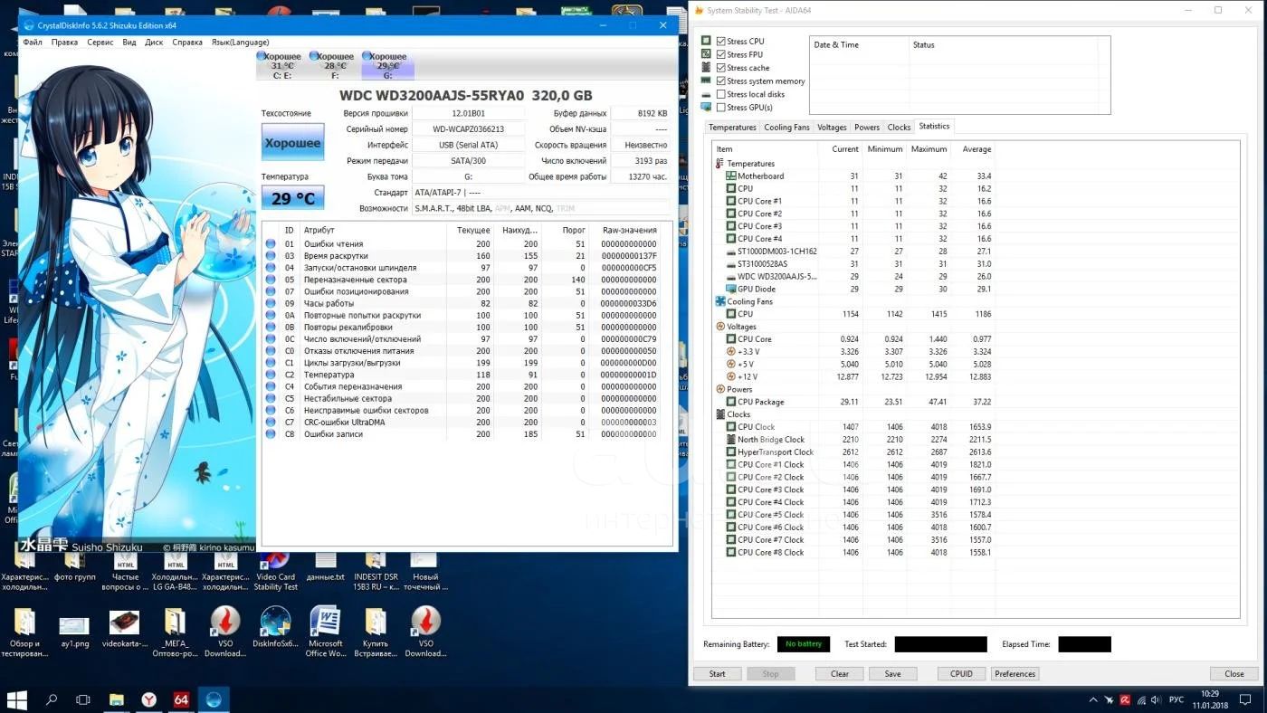Click the Save button in AIDA64
This screenshot has height=713, width=1267.
click(892, 673)
